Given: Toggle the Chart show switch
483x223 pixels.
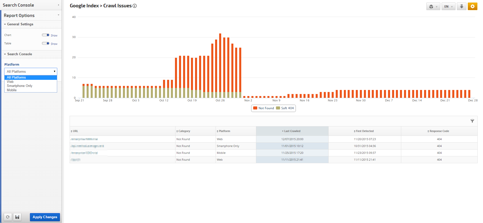Looking at the screenshot, I should 46,35.
